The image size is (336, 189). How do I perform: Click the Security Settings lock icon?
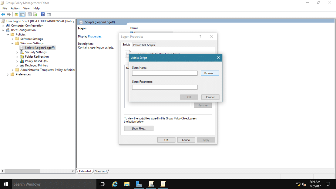(22, 52)
